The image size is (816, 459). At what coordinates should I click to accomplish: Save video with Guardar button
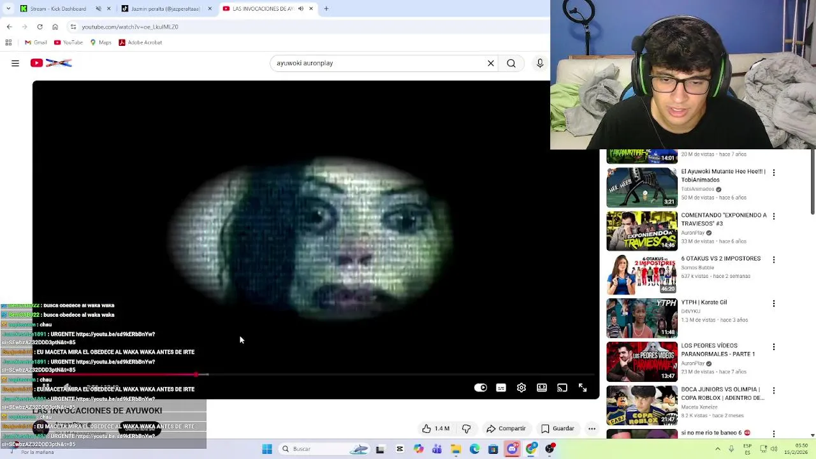click(x=558, y=428)
